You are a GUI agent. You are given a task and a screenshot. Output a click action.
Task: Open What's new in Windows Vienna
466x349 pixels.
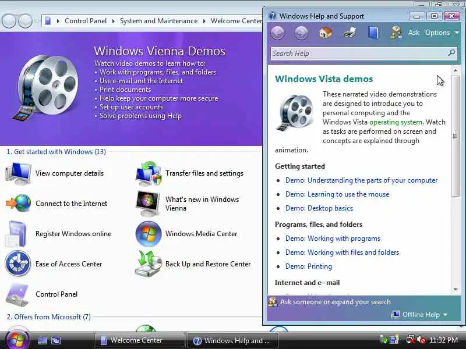click(x=187, y=204)
